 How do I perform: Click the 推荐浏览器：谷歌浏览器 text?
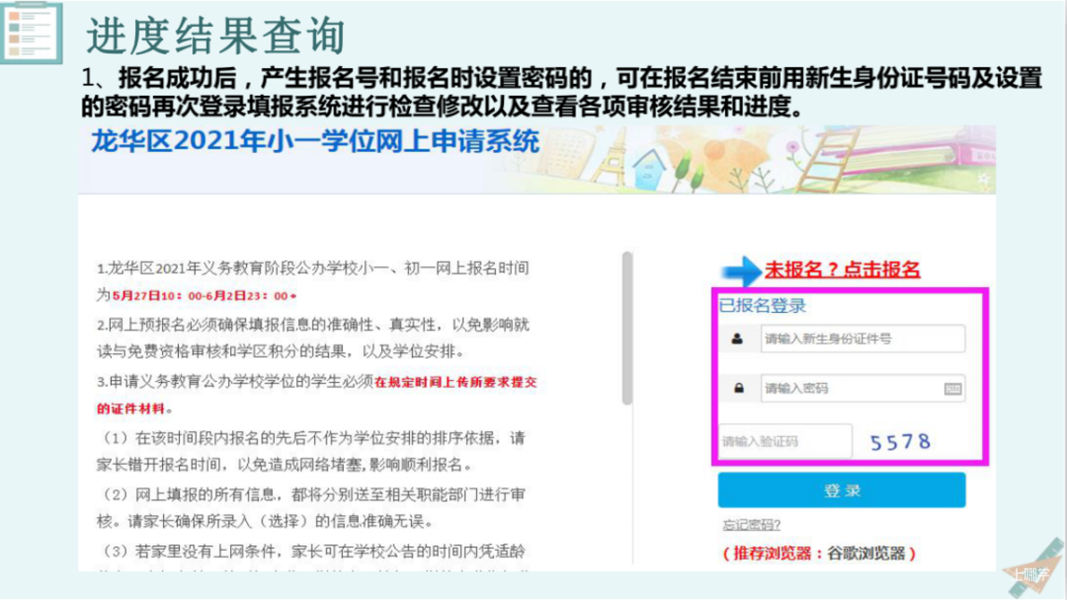tap(819, 554)
